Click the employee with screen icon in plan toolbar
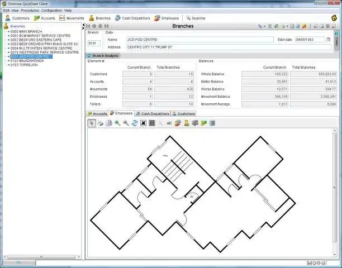 click(178, 123)
